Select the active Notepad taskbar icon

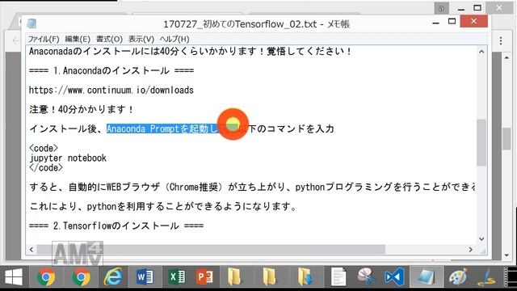point(426,277)
